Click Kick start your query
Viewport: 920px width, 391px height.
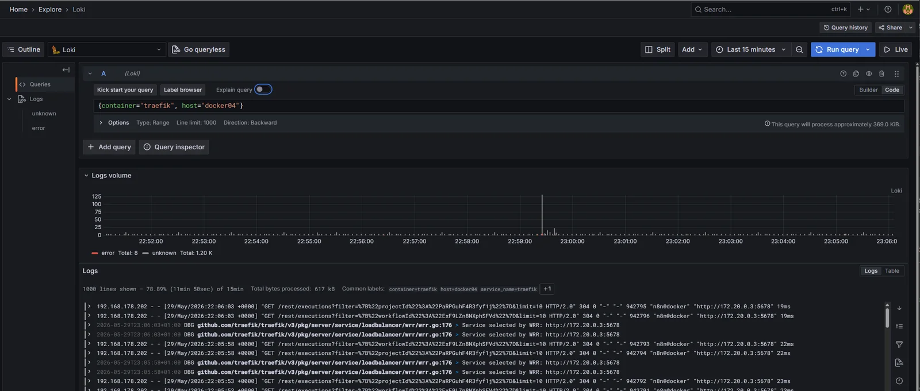pos(125,90)
